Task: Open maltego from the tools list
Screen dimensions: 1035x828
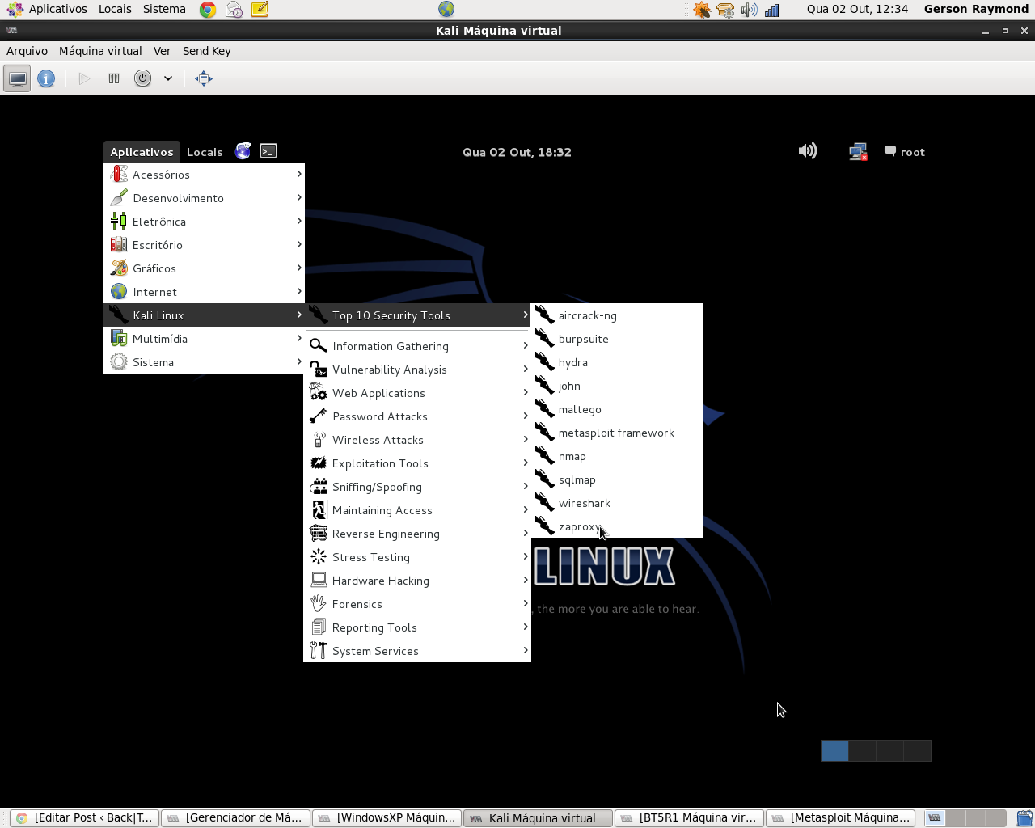Action: [x=617, y=409]
